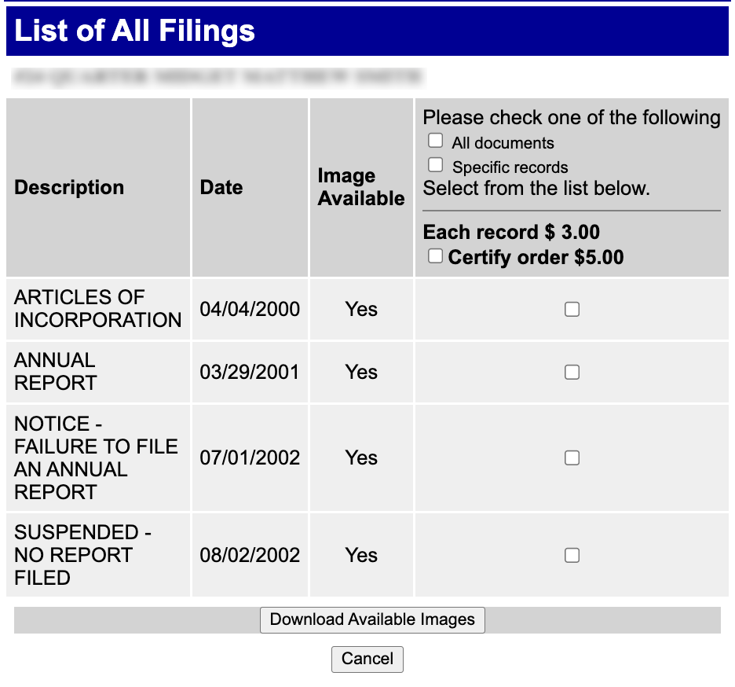Select the Articles of Incorporation record checkbox

pyautogui.click(x=572, y=309)
